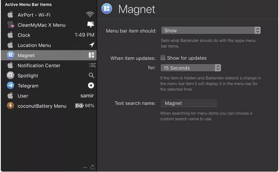This screenshot has height=172, width=279.
Task: Click the refresh icon below the item list
Action: point(92,167)
